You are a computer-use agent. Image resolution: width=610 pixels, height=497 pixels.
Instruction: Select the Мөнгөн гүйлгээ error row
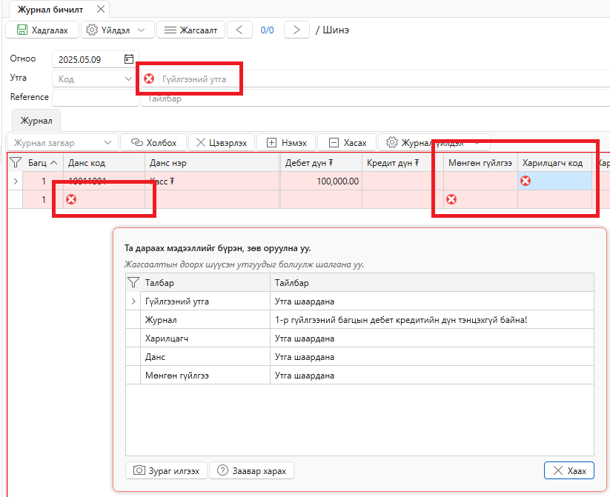(x=360, y=376)
